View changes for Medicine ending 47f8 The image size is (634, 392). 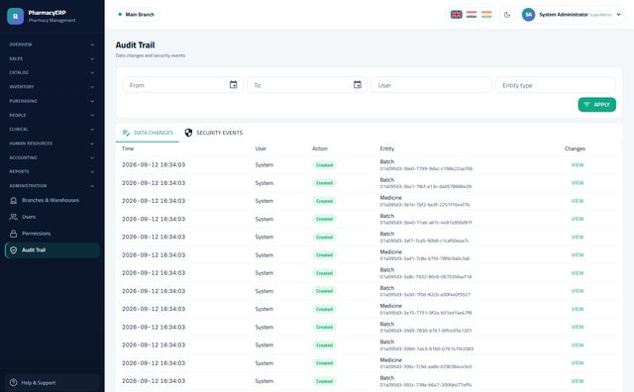tap(577, 309)
